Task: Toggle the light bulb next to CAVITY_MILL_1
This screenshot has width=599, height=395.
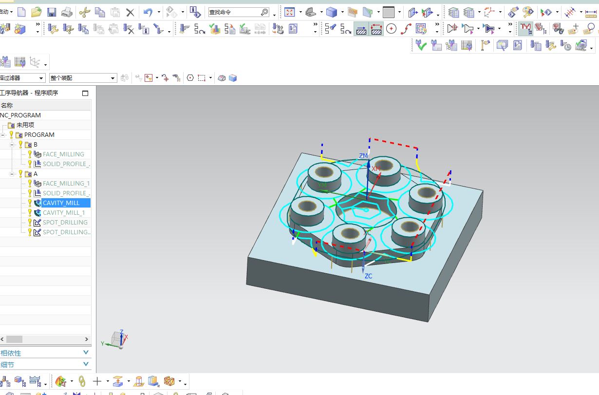Action: (x=30, y=212)
